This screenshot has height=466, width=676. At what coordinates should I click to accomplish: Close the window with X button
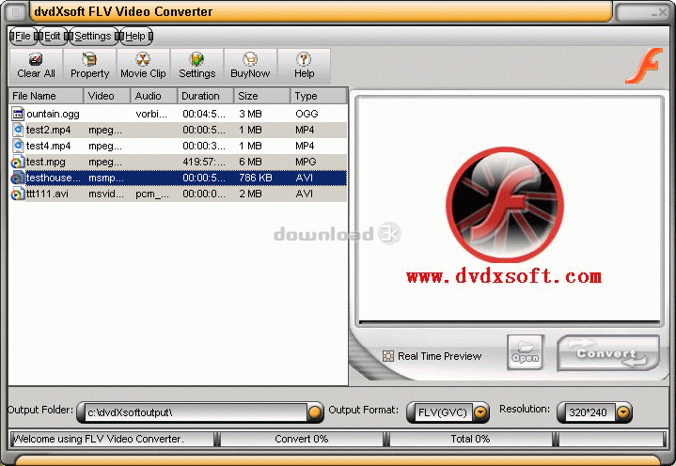(662, 13)
